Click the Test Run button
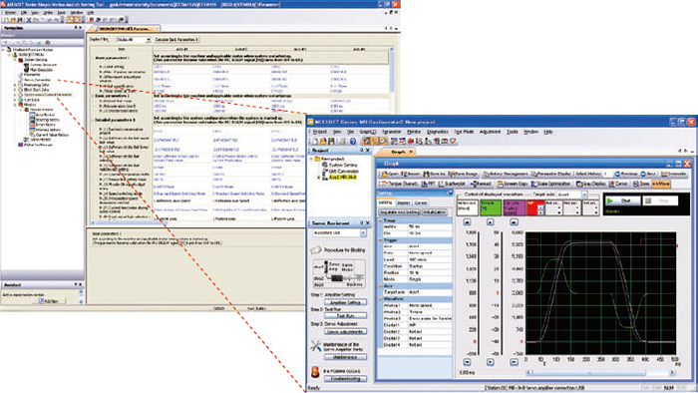This screenshot has height=393, width=698. [345, 316]
